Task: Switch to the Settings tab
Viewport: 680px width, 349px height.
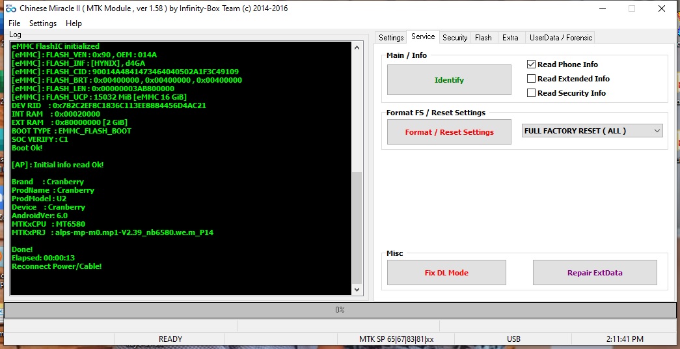Action: coord(391,38)
